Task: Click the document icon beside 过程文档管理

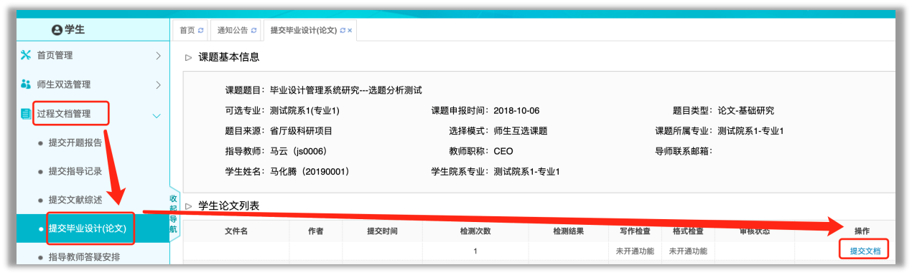Action: click(x=26, y=114)
